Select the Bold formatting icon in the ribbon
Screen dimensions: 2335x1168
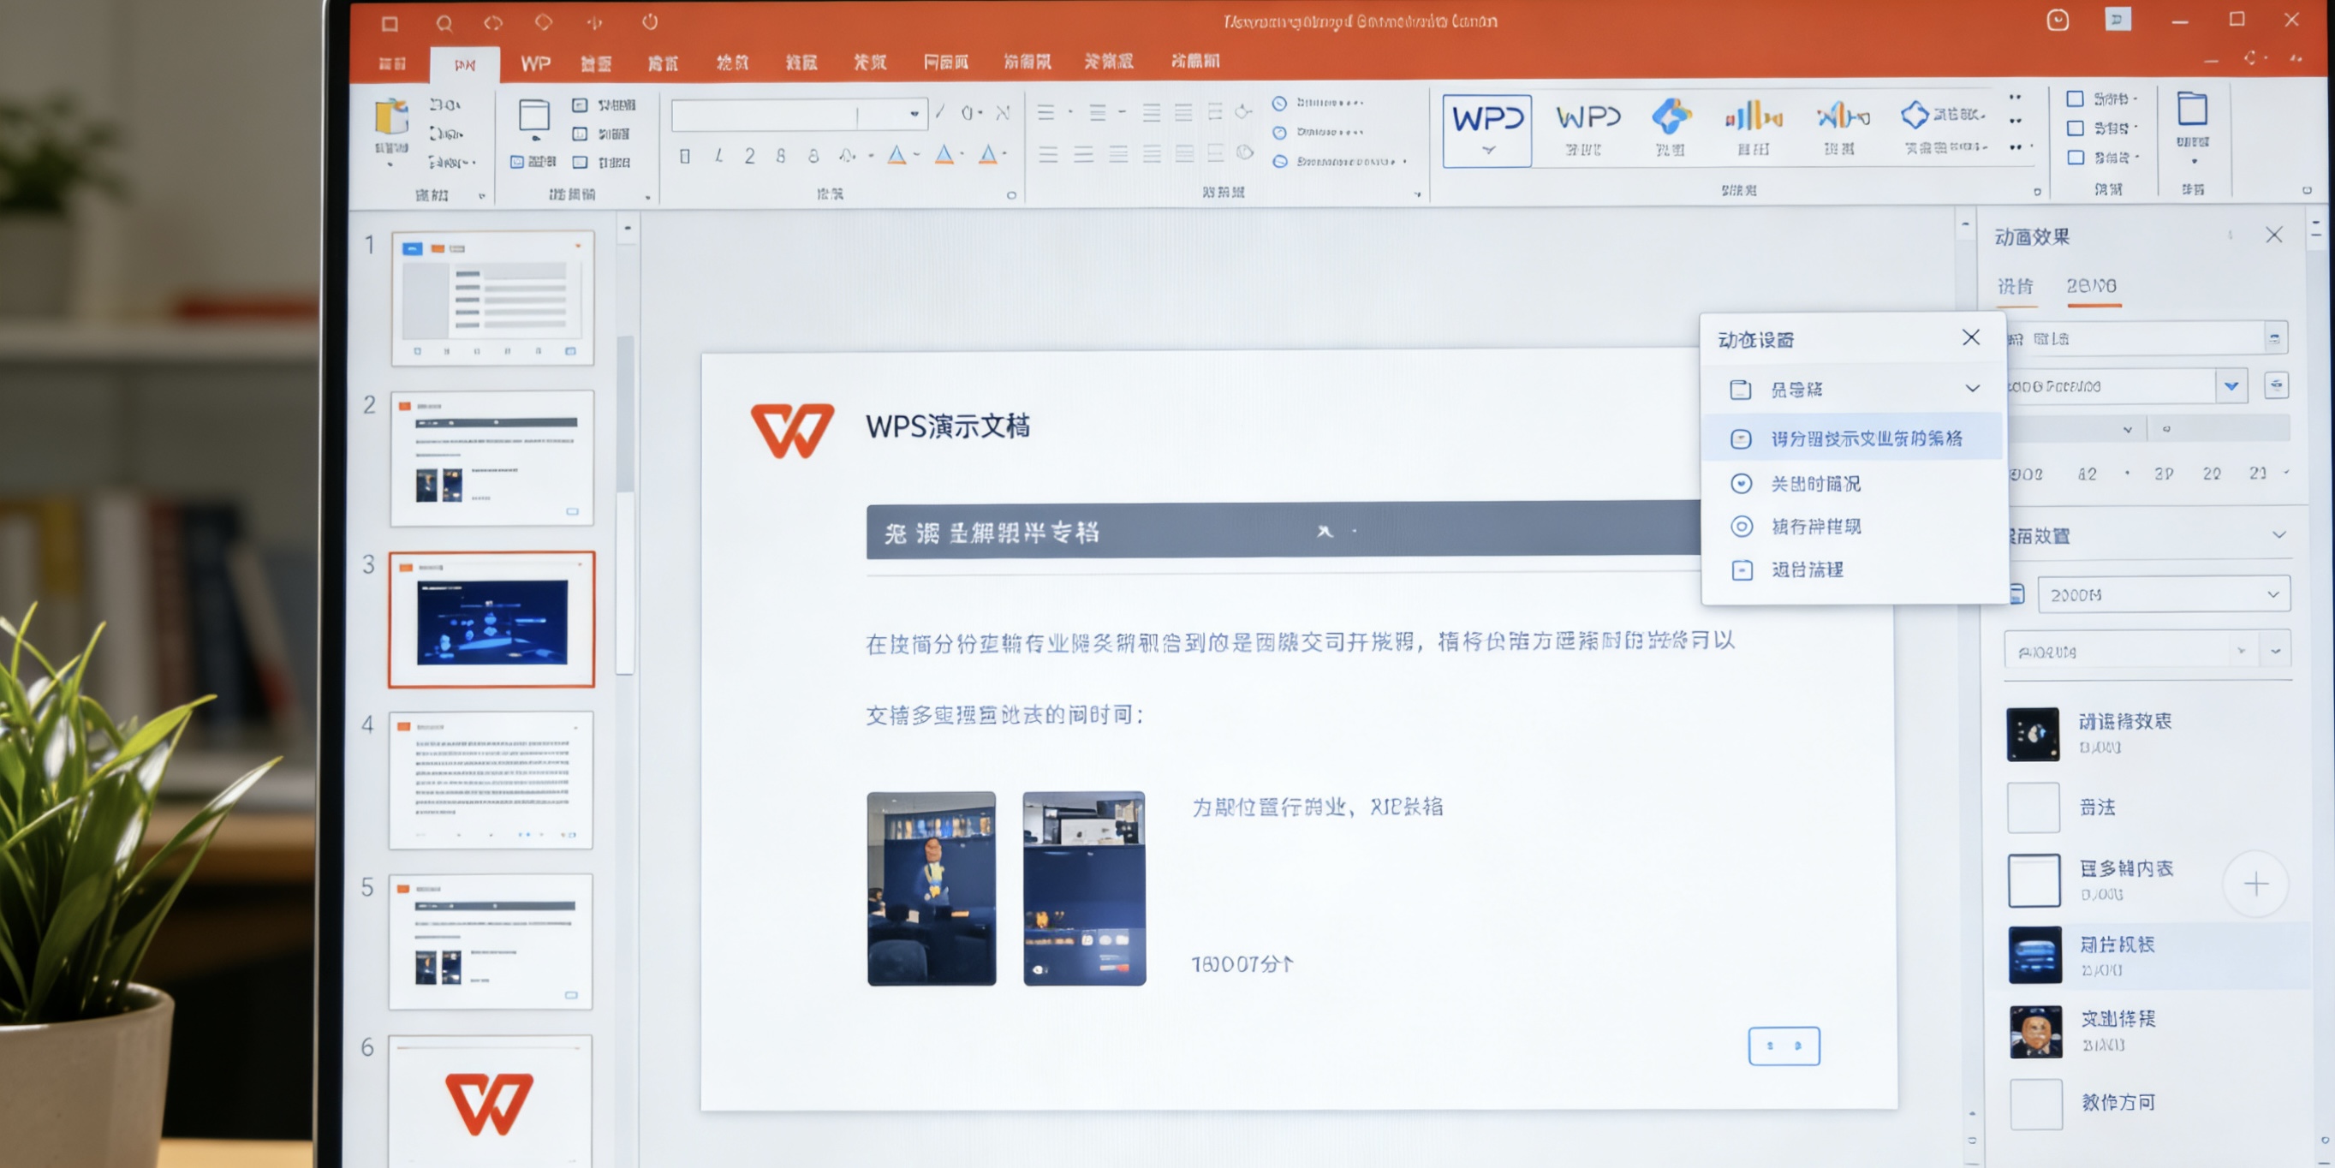[684, 156]
